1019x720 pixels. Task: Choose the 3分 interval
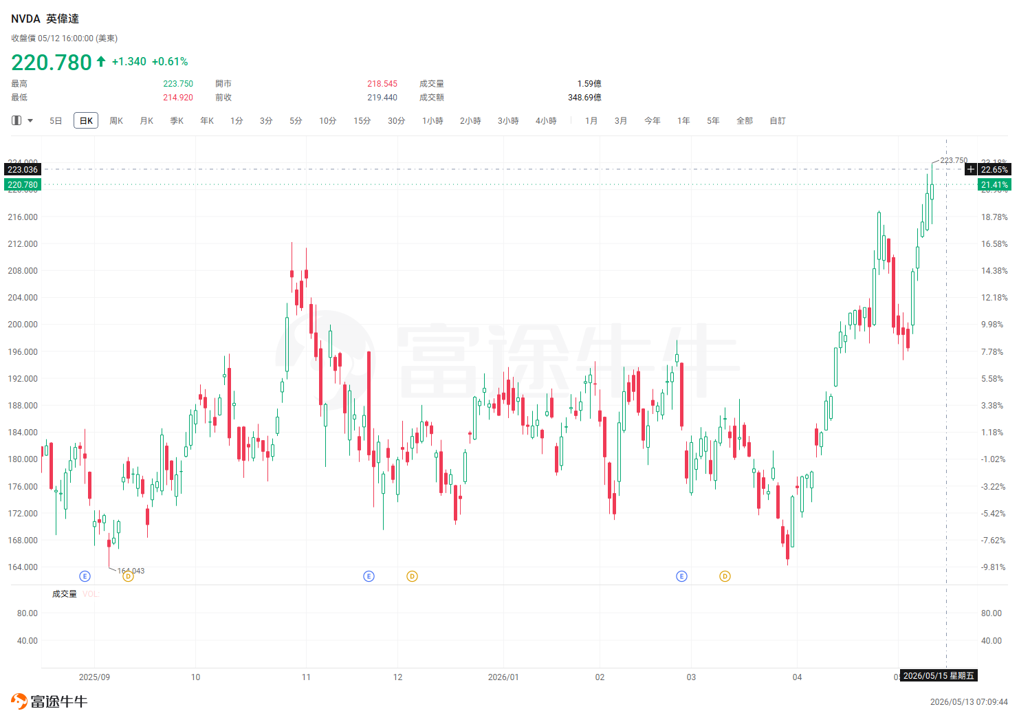(x=266, y=121)
